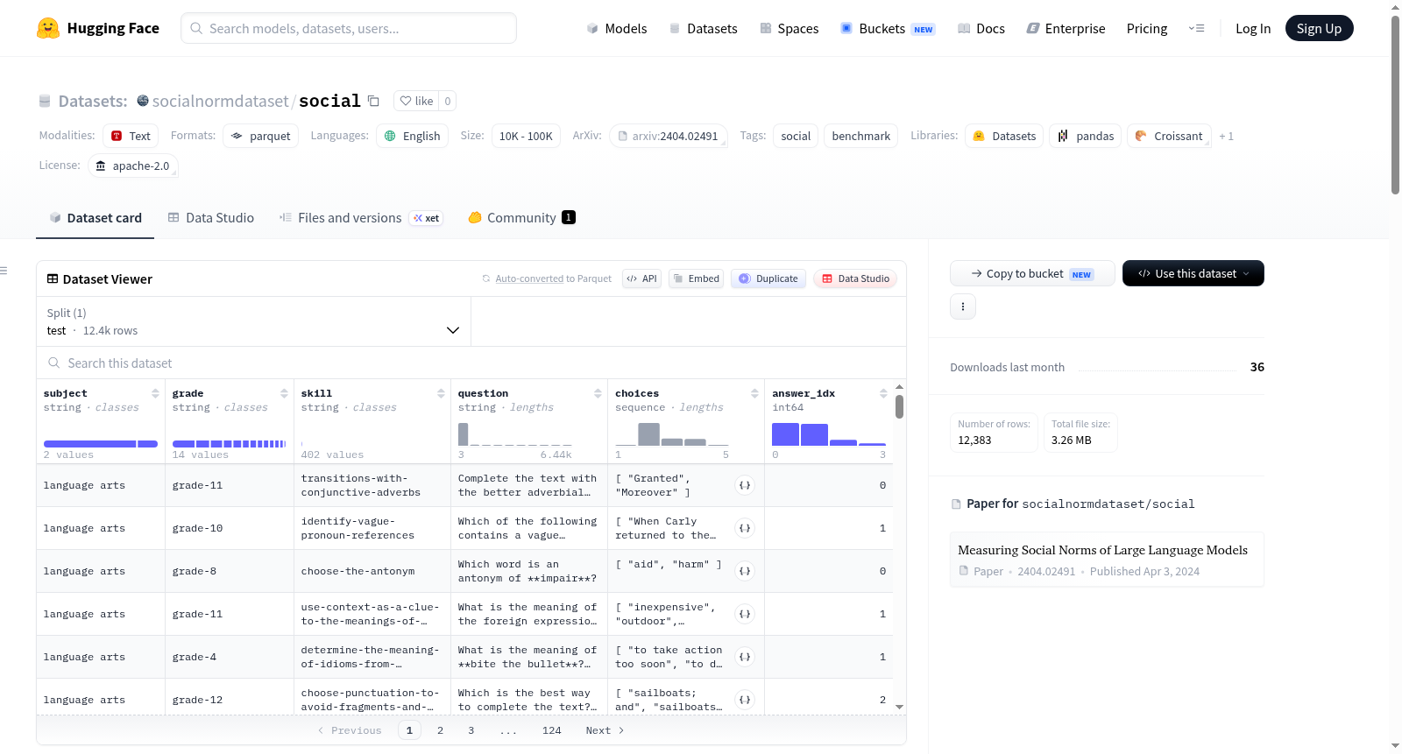Switch to the Data Studio tab
This screenshot has height=754, width=1402.
pyautogui.click(x=210, y=217)
